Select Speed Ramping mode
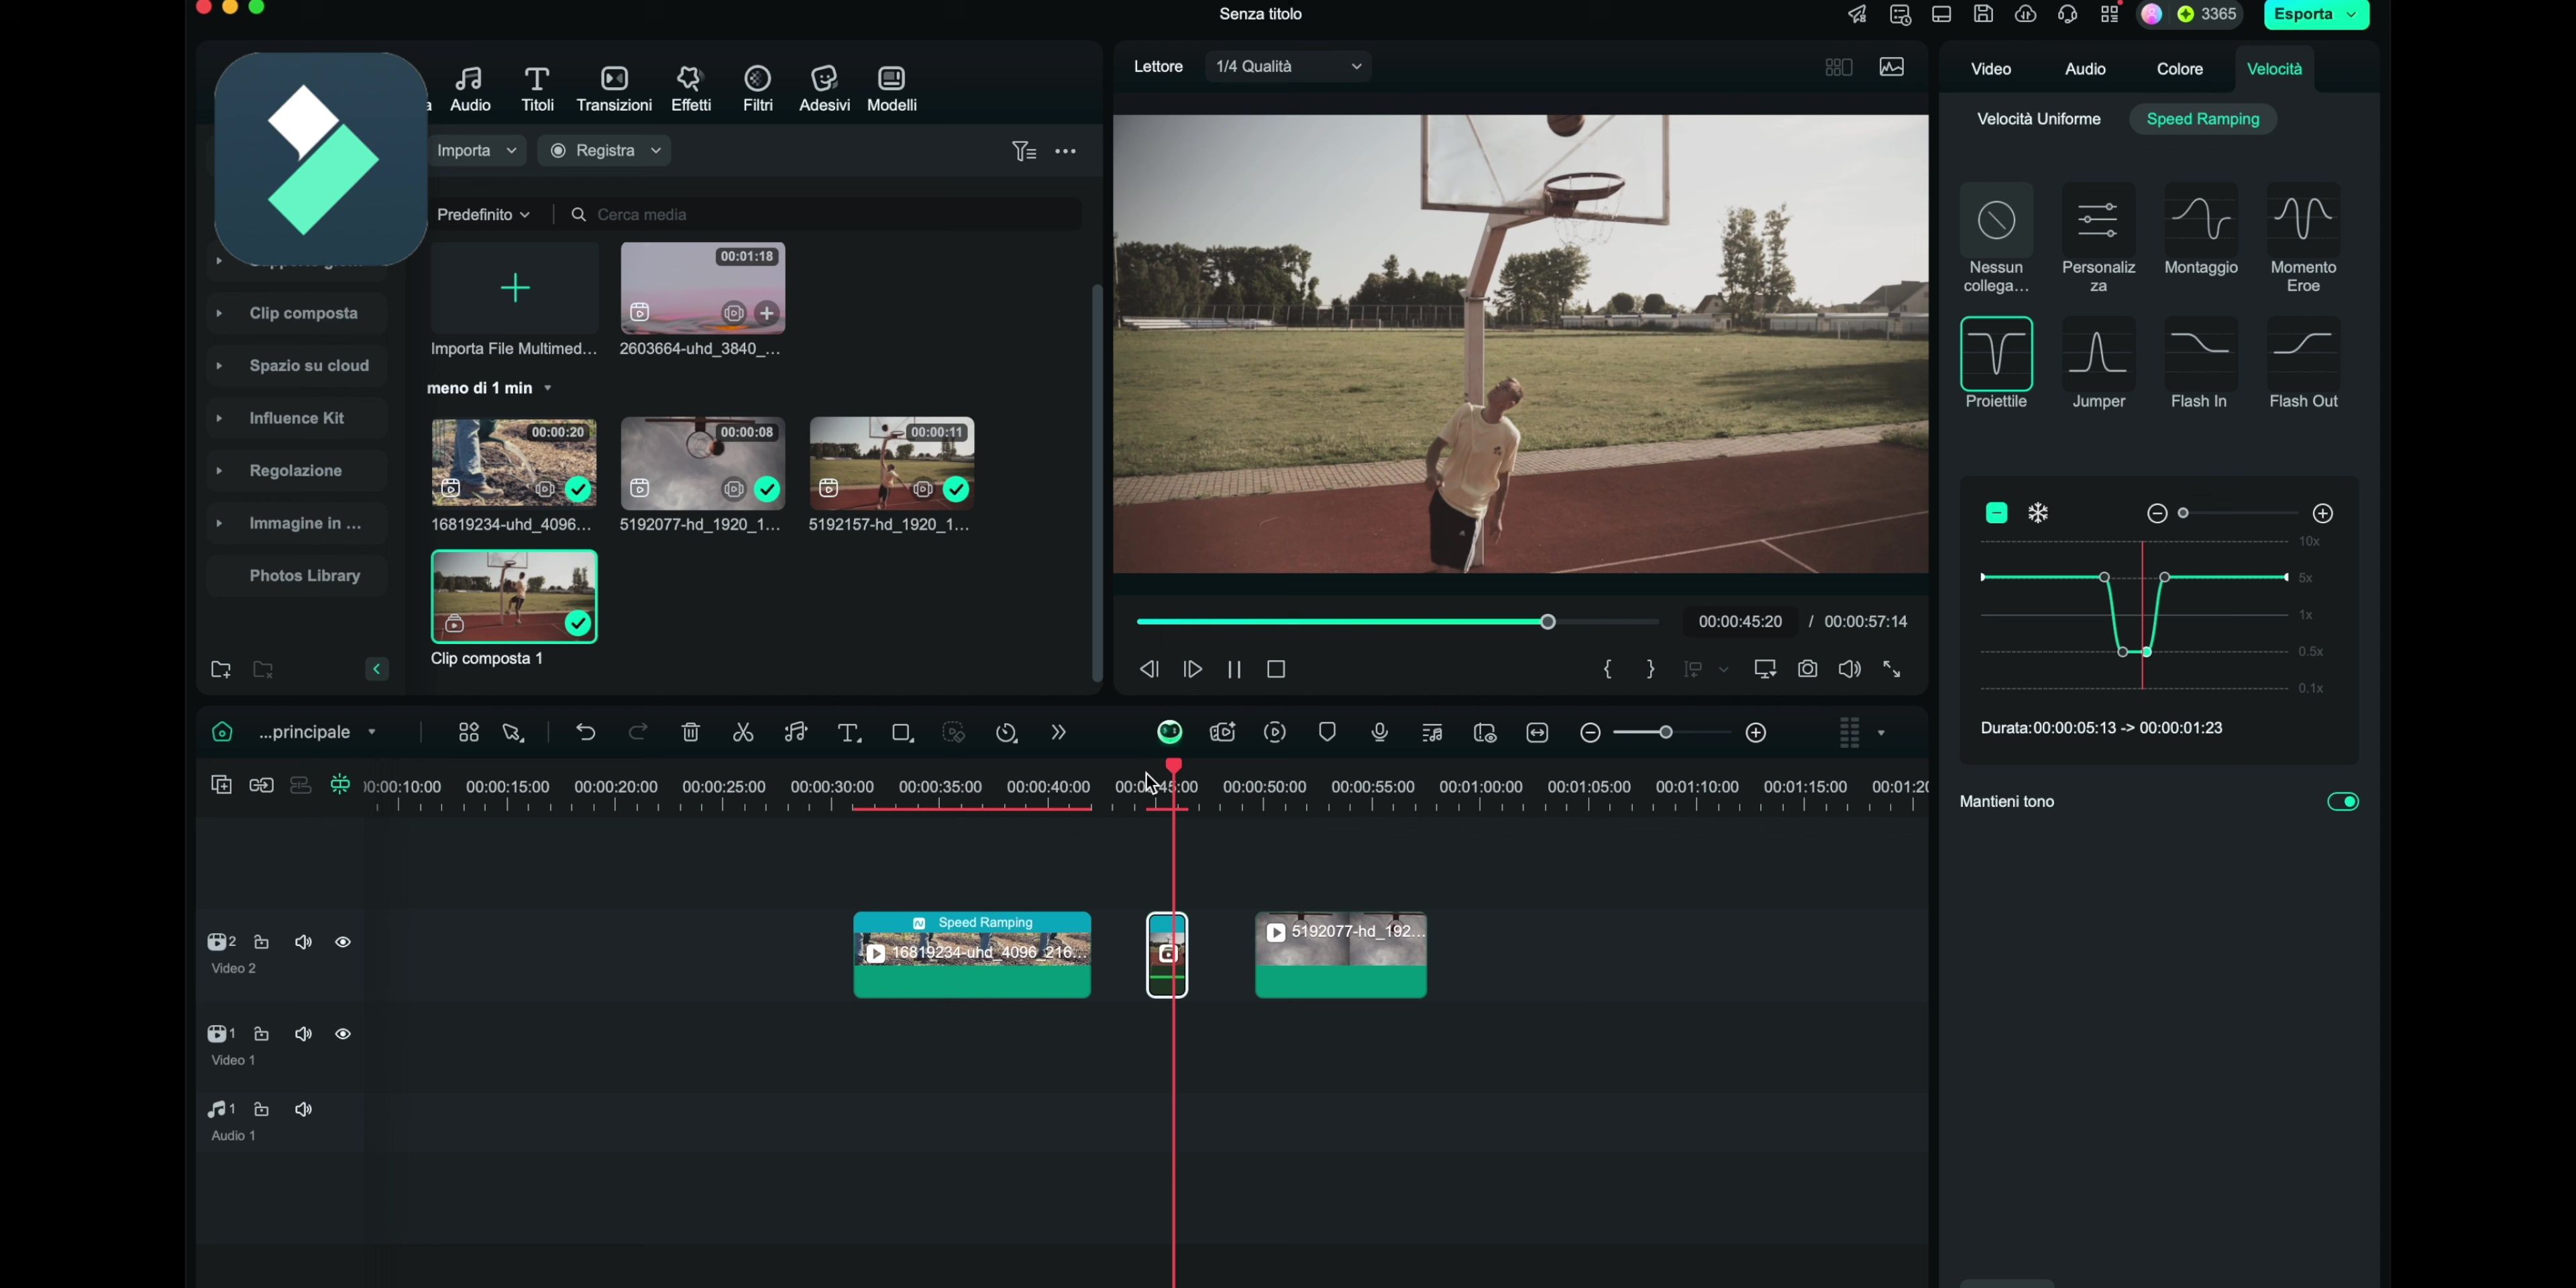Viewport: 2576px width, 1288px height. 2202,119
